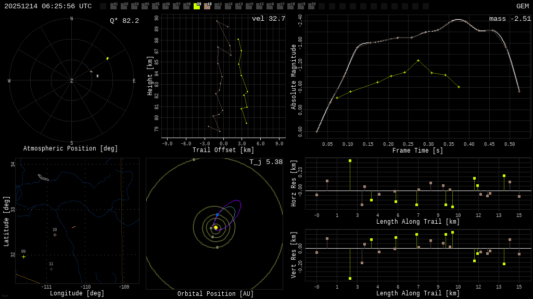Viewport: 533px width, 299px height.
Task: Click the orange meteor track on the map
Action: (74, 227)
